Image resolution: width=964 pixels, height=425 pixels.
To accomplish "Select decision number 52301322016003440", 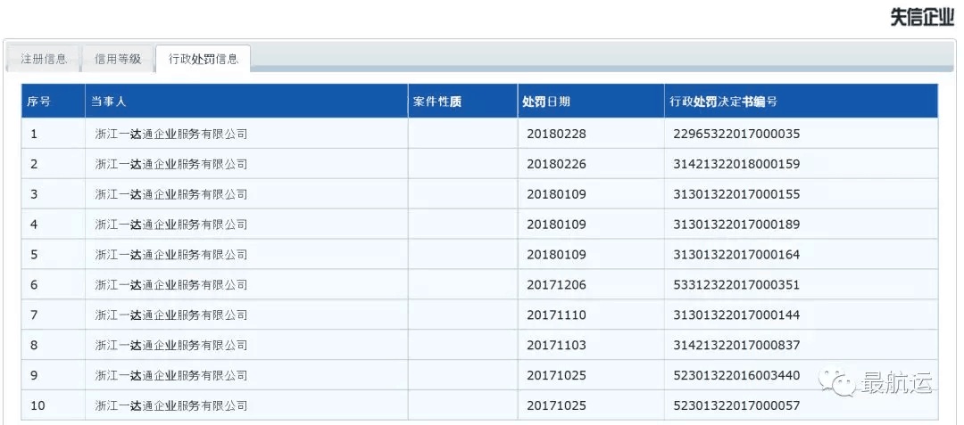I will [x=736, y=375].
